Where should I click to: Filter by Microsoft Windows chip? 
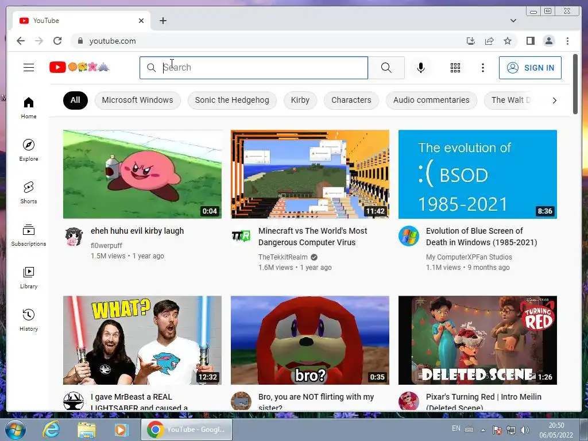[137, 100]
